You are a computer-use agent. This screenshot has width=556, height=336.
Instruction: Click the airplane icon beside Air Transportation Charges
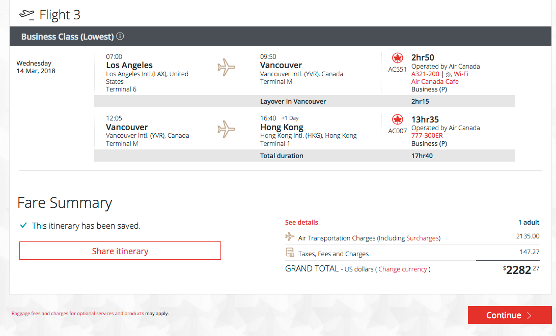(x=290, y=236)
